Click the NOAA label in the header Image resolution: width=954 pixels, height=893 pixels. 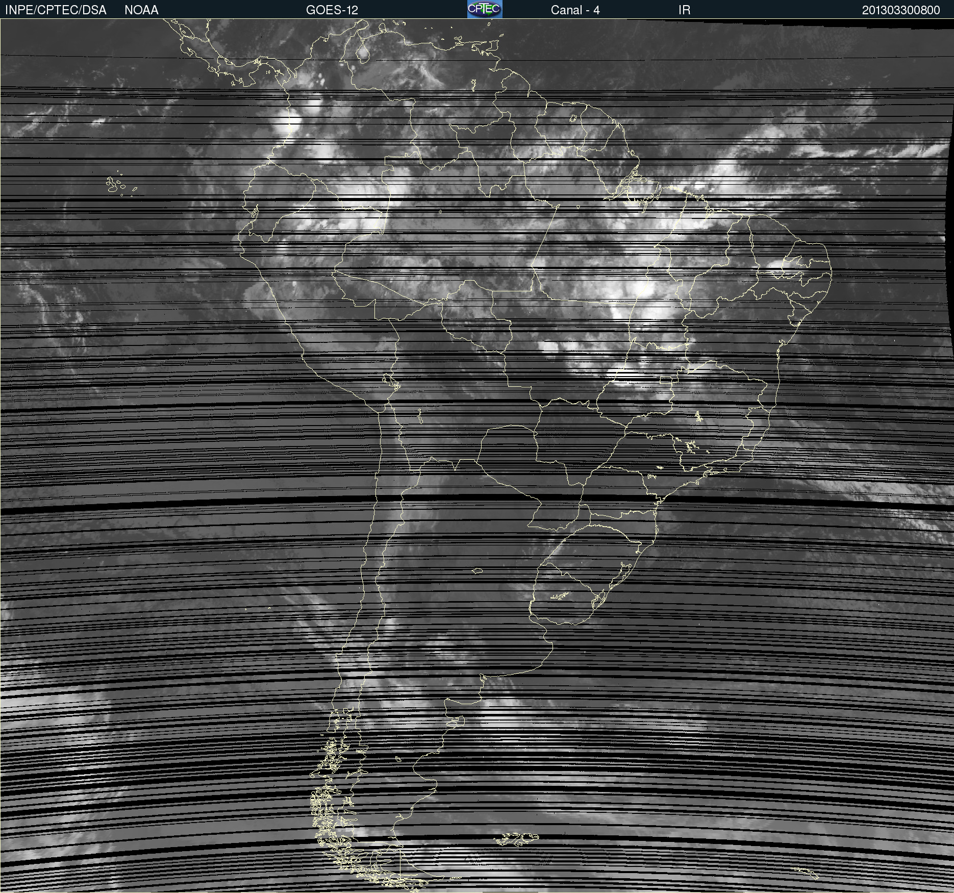coord(141,10)
